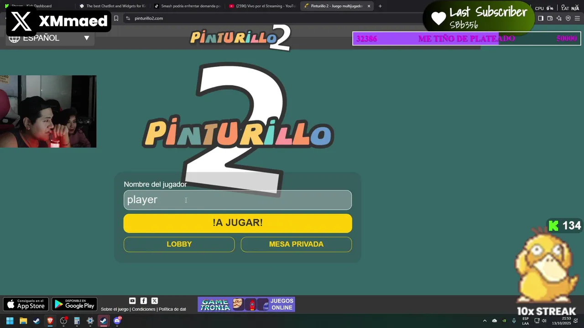Open network status tray icon

(x=537, y=321)
